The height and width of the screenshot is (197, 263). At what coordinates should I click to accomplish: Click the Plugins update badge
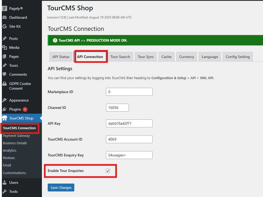click(x=25, y=109)
